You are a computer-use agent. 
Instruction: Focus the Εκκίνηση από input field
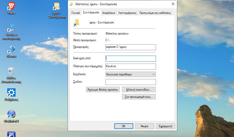point(131,58)
